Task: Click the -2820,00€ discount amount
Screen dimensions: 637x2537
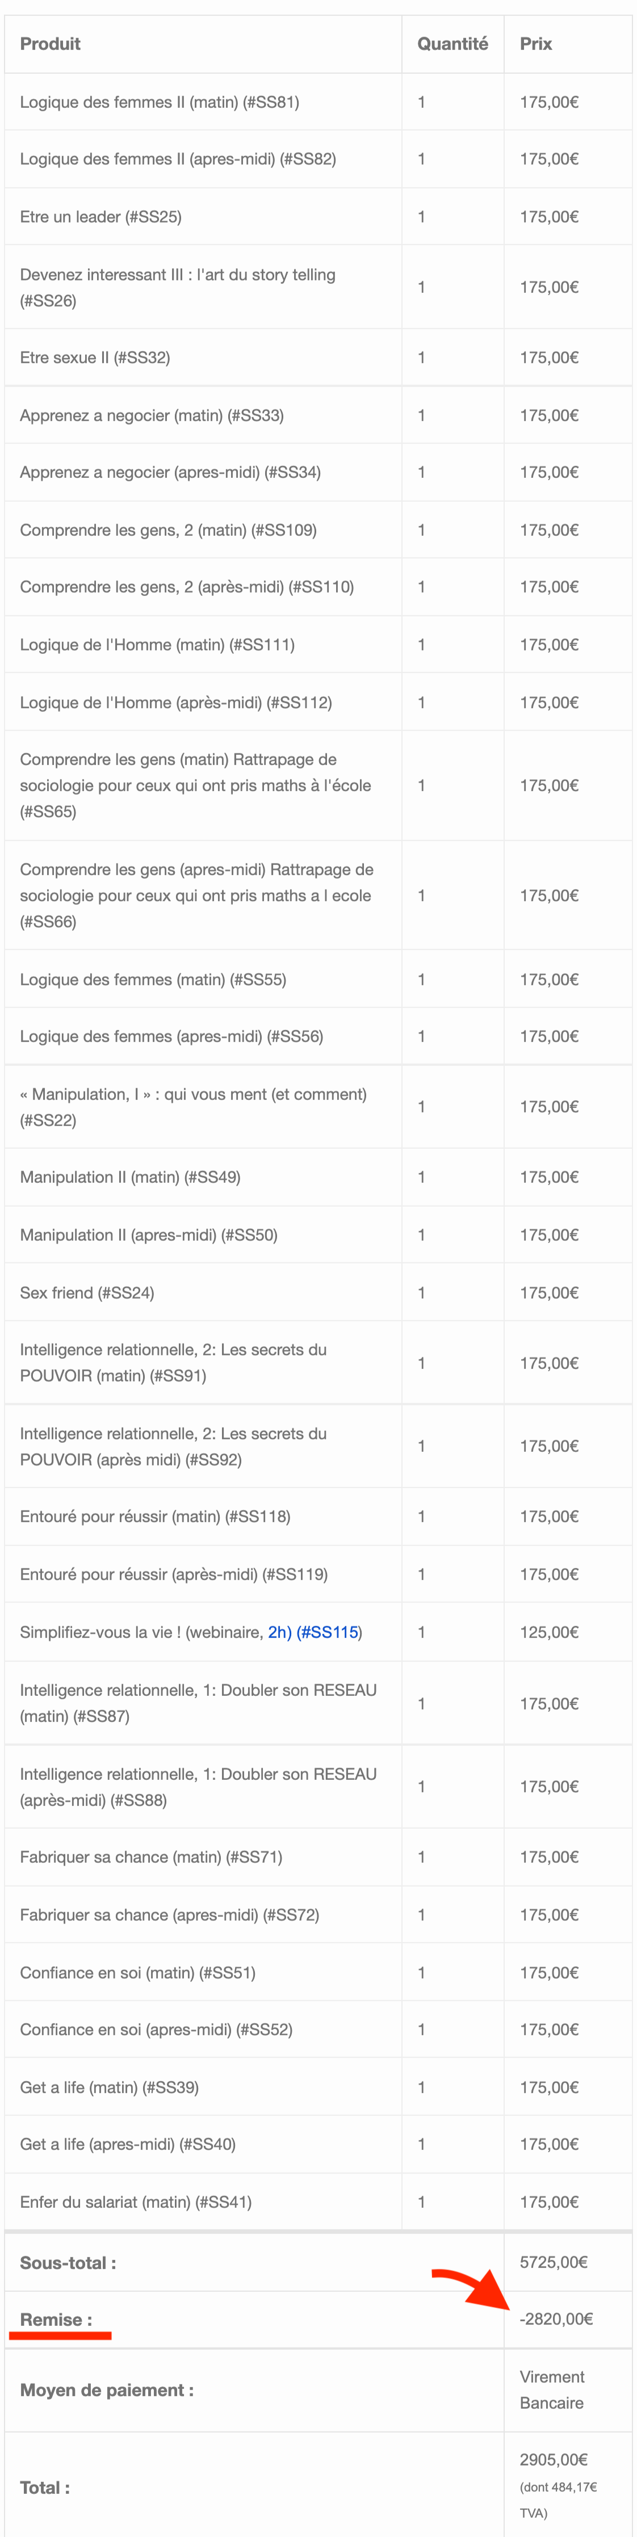Action: (x=556, y=2318)
